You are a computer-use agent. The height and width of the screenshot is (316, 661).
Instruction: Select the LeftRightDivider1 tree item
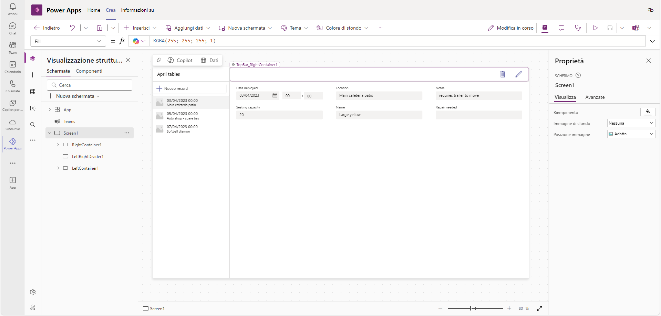[x=87, y=156]
